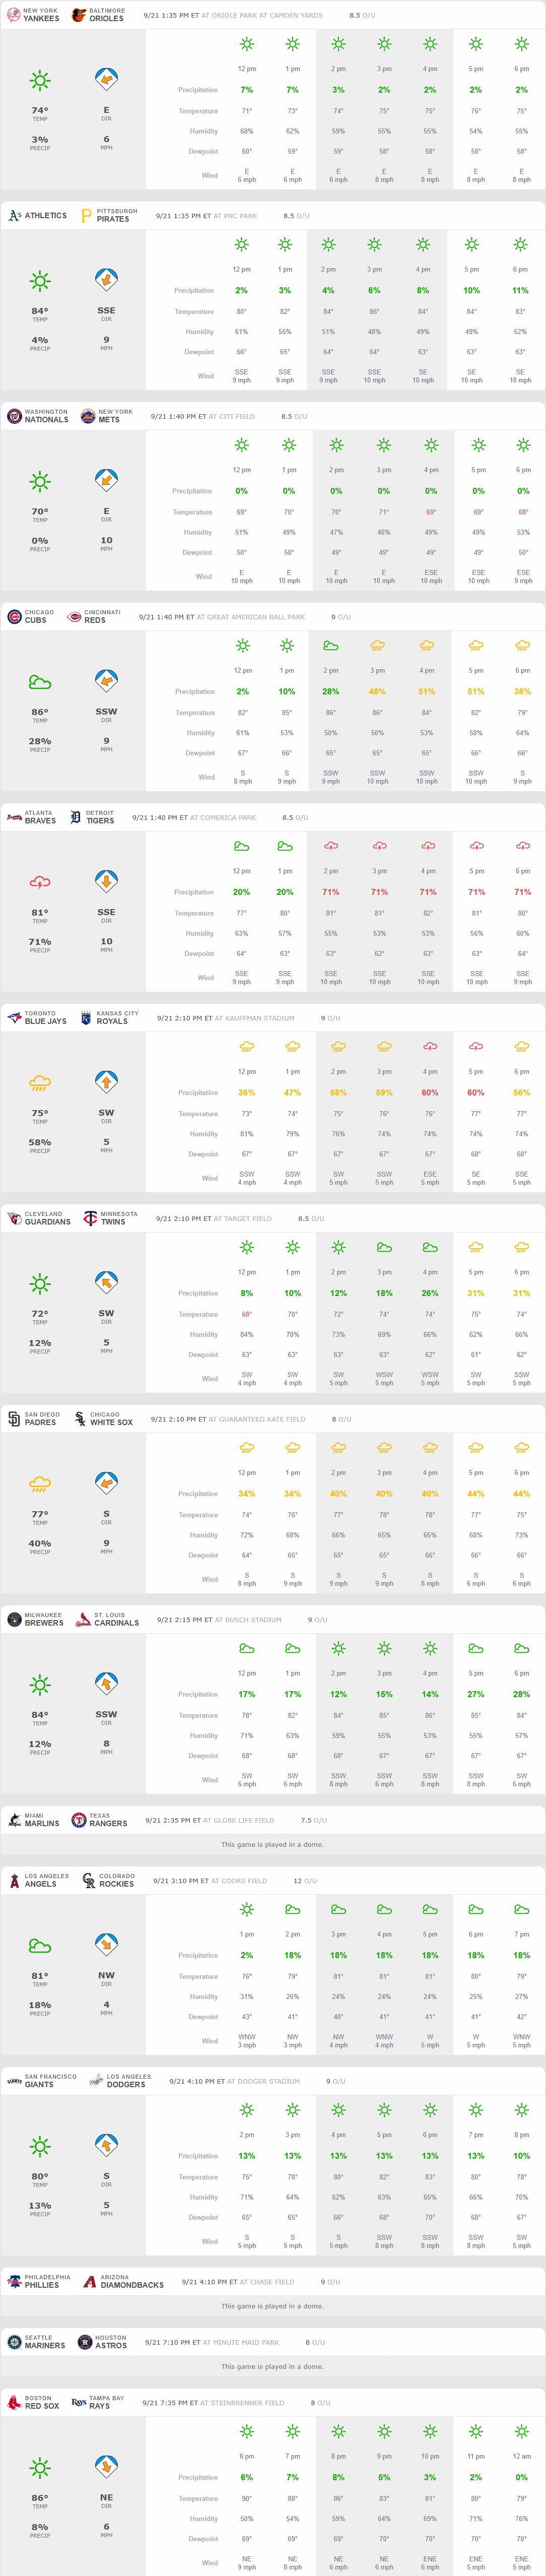The image size is (546, 2576).
Task: Open the Athletics team name link
Action: tap(46, 215)
